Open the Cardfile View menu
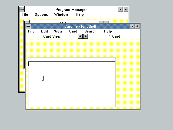This screenshot has height=130, width=173. point(58,31)
